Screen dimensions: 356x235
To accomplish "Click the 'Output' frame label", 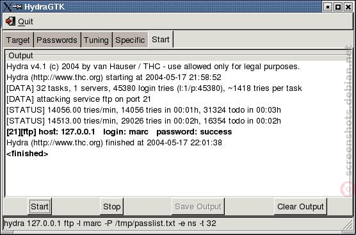I will [20, 56].
